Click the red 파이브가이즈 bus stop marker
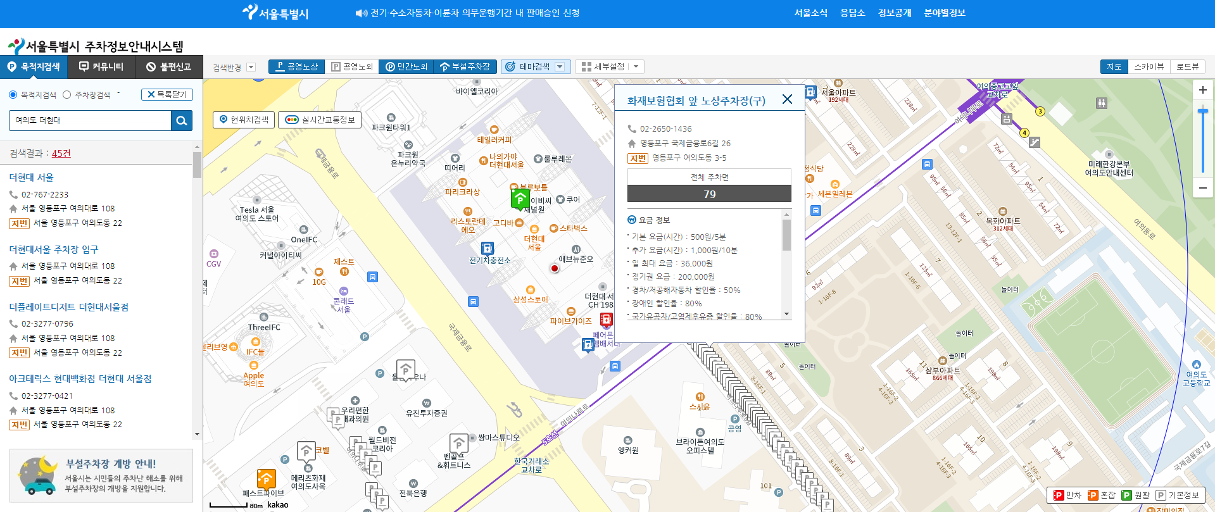1215x512 pixels. (606, 319)
